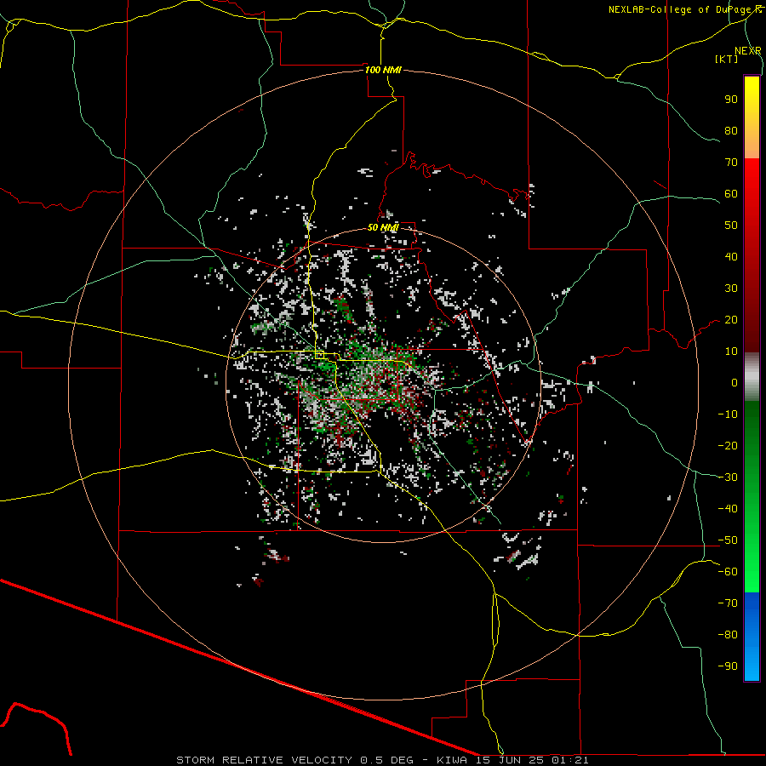Click the 50 value on the velocity scale
Screen dimensions: 766x766
click(x=731, y=226)
